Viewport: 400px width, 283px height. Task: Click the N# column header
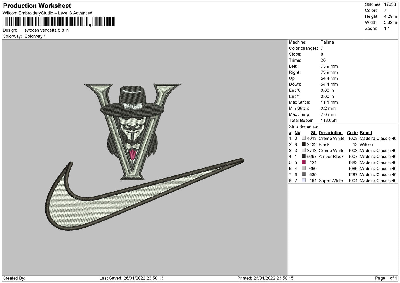(x=297, y=133)
